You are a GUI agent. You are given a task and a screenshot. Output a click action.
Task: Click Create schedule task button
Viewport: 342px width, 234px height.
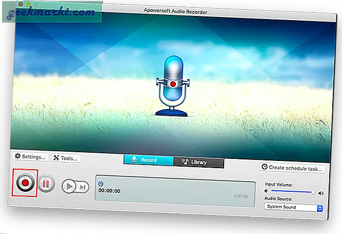coord(292,168)
